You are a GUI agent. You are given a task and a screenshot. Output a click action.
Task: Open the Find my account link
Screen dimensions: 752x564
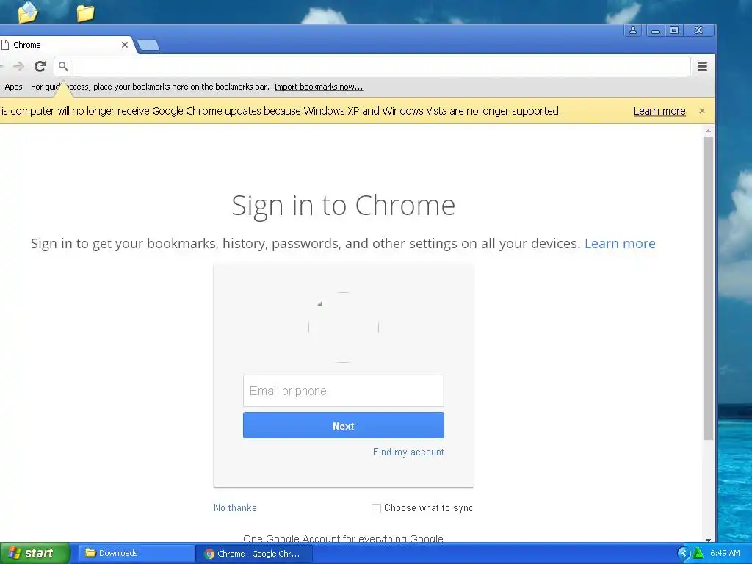pyautogui.click(x=408, y=452)
